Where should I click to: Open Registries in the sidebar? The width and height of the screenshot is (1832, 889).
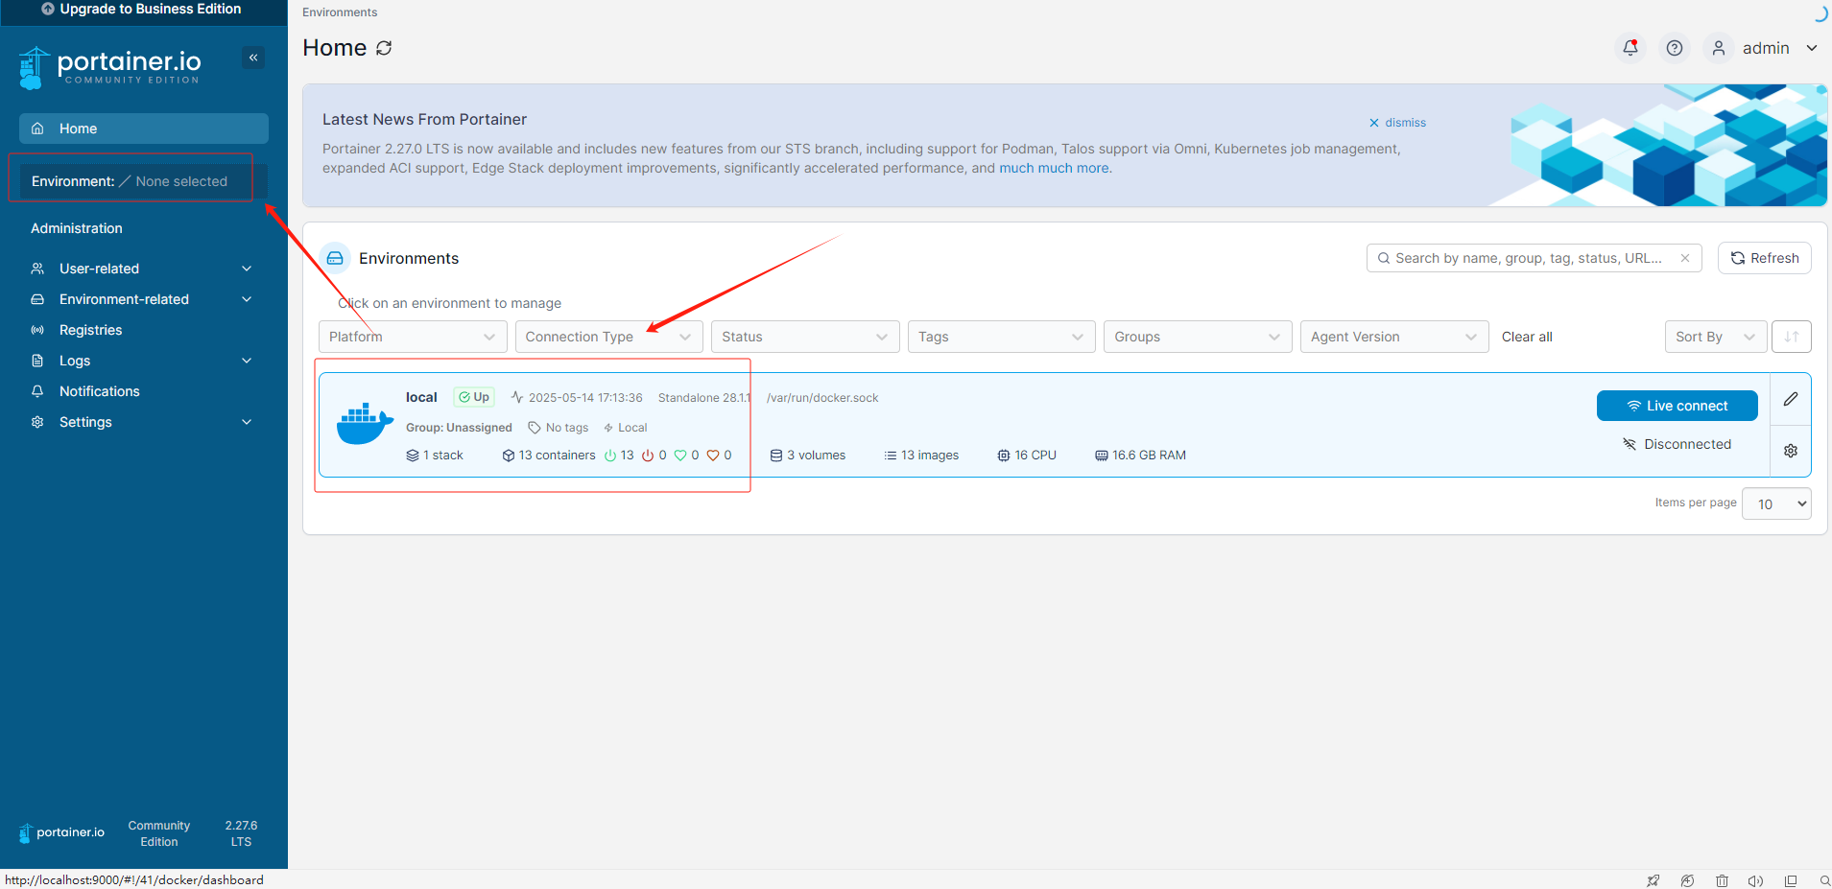pyautogui.click(x=142, y=330)
